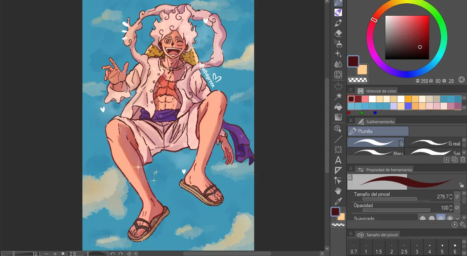
Task: Open the Historial de color panel menu
Action: pos(351,90)
